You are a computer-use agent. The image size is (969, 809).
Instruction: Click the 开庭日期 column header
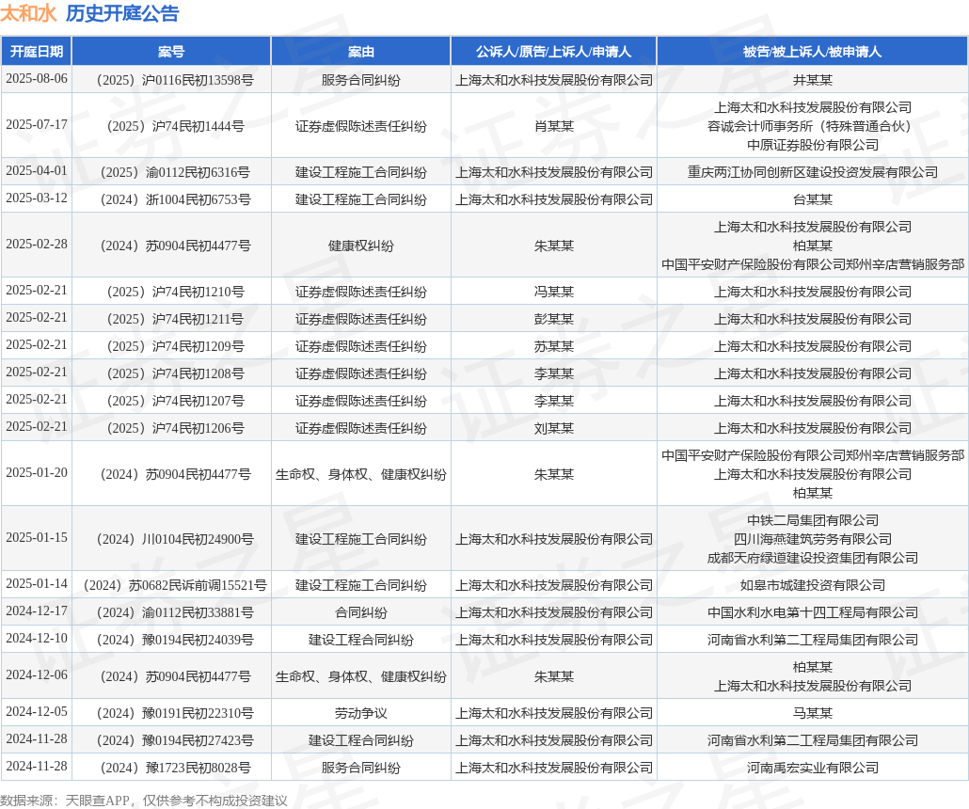(37, 52)
